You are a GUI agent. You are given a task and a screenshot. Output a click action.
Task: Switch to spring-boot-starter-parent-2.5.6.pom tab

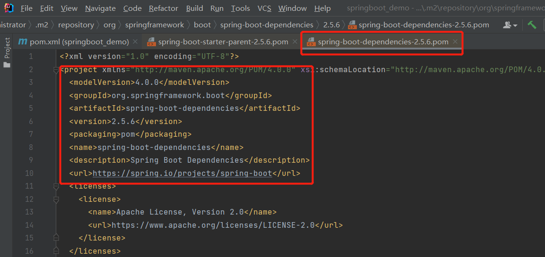click(x=223, y=42)
